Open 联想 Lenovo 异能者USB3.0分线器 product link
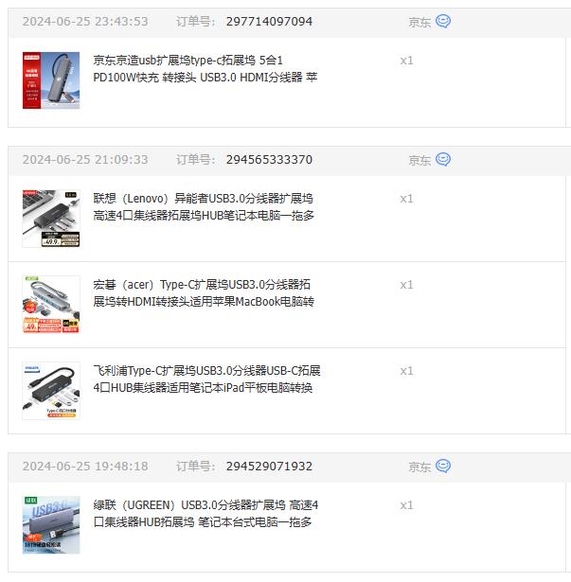 click(x=204, y=206)
